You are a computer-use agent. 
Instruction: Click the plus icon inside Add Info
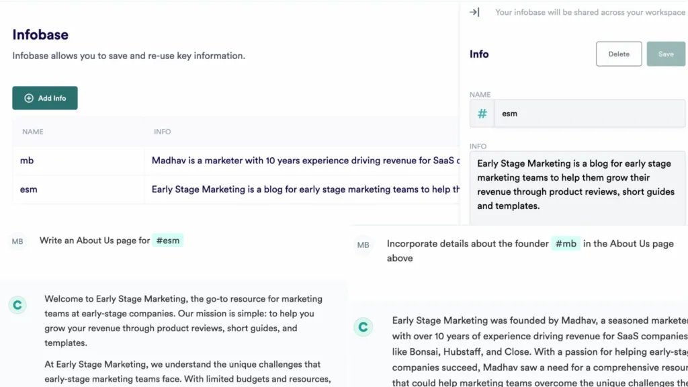[29, 98]
